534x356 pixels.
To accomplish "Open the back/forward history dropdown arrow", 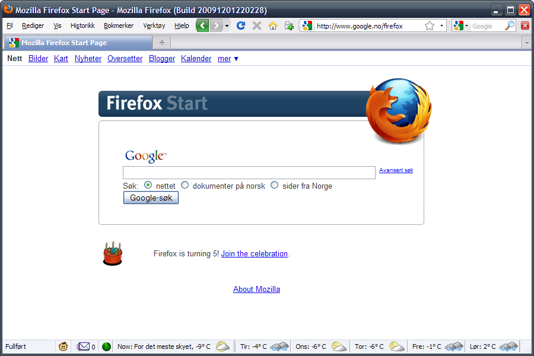I will pyautogui.click(x=227, y=26).
